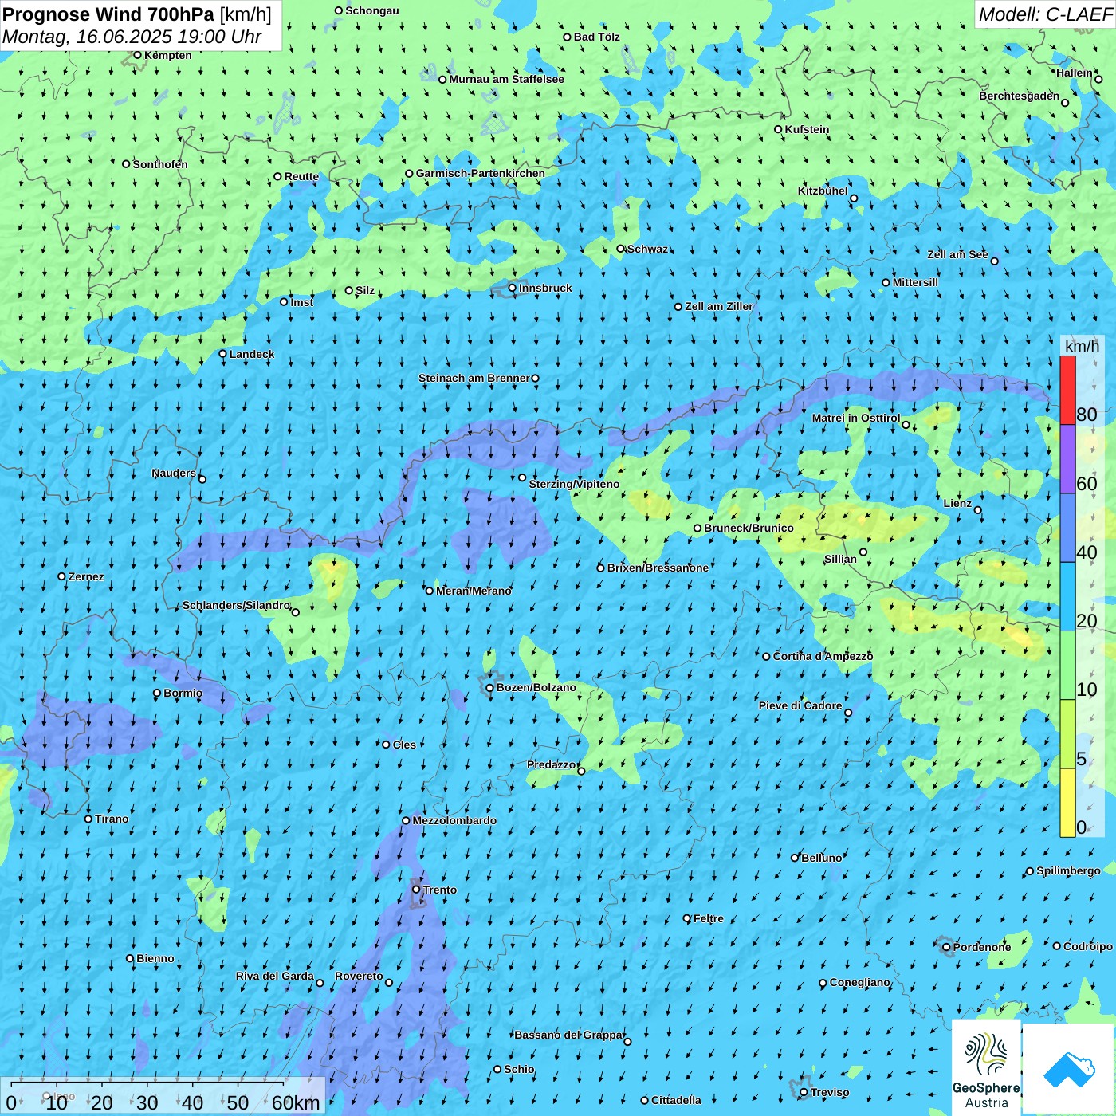Viewport: 1116px width, 1116px height.
Task: Click the '60km' scale bar label
Action: pyautogui.click(x=296, y=1102)
